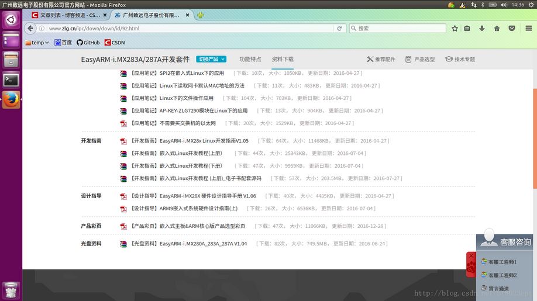Click the clock 14:36 in top panel
This screenshot has height=301, width=537.
(x=518, y=5)
